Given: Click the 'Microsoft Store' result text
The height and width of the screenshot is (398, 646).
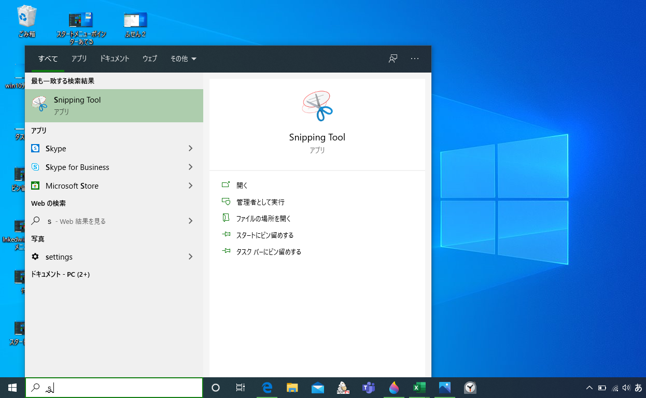Looking at the screenshot, I should (72, 186).
